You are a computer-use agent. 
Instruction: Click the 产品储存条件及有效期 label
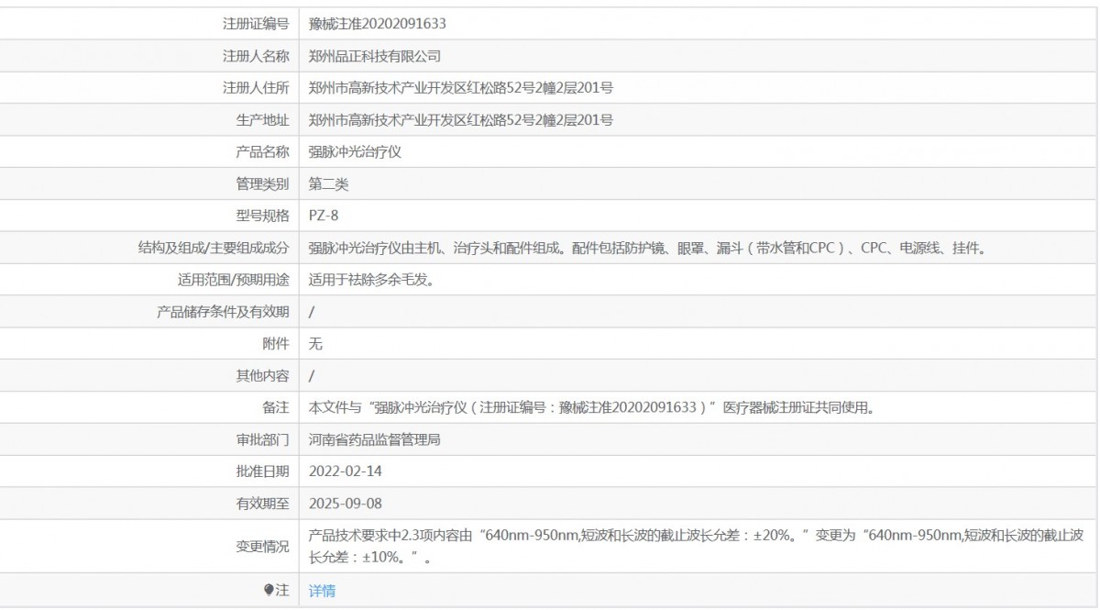(x=223, y=312)
